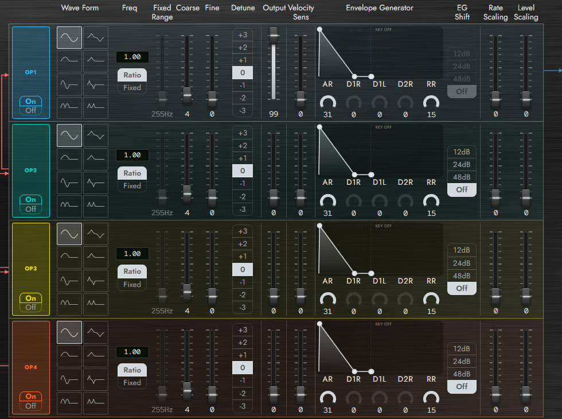Pick the rounded half-sine waveform for OP1
Viewport: 562px width, 419px height.
point(69,61)
